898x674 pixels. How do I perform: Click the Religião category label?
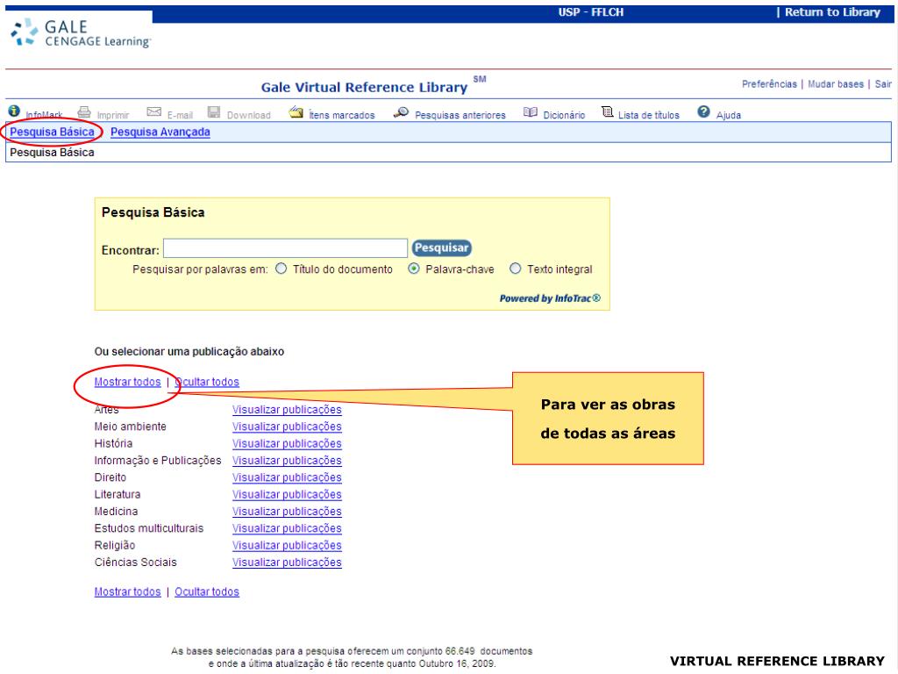[115, 546]
